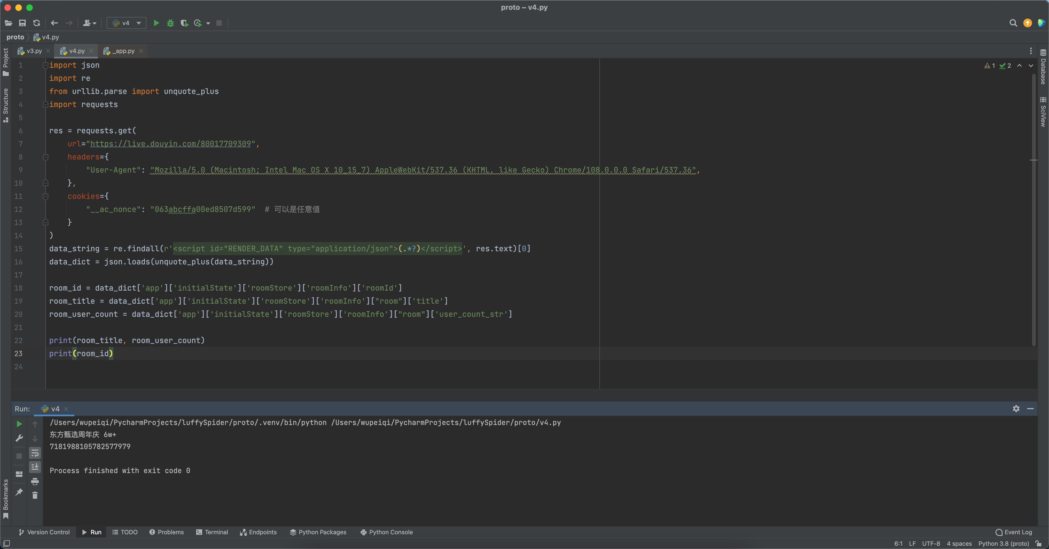
Task: Hide the Run panel with minimize
Action: 1031,409
